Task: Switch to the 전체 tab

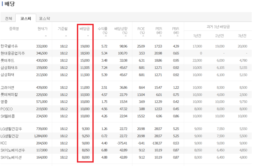Action: click(x=9, y=18)
